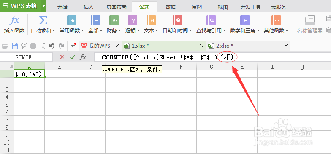
Task: Open Math and Trig (数学和三角) icon
Action: (245, 20)
